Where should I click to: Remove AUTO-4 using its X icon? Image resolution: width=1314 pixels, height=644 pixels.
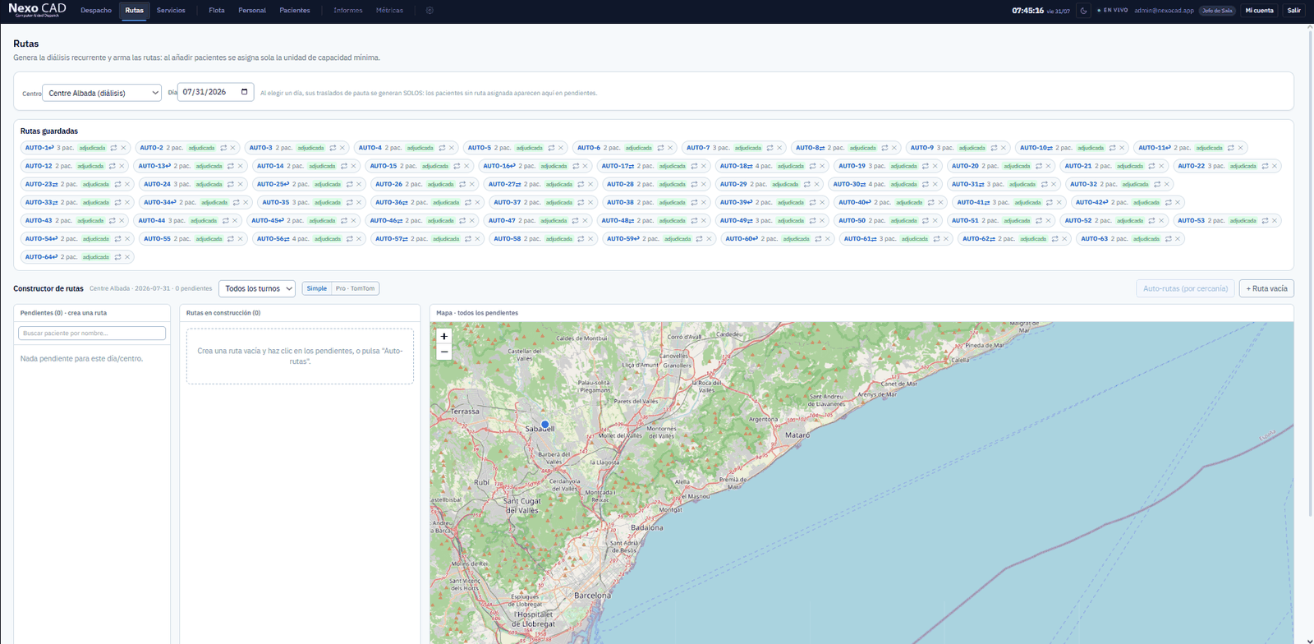click(x=452, y=148)
